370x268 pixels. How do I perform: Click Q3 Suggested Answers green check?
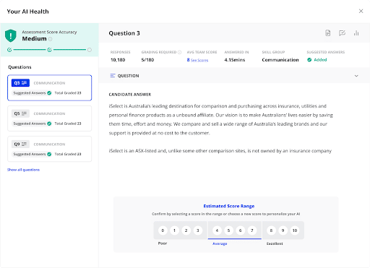tap(49, 93)
